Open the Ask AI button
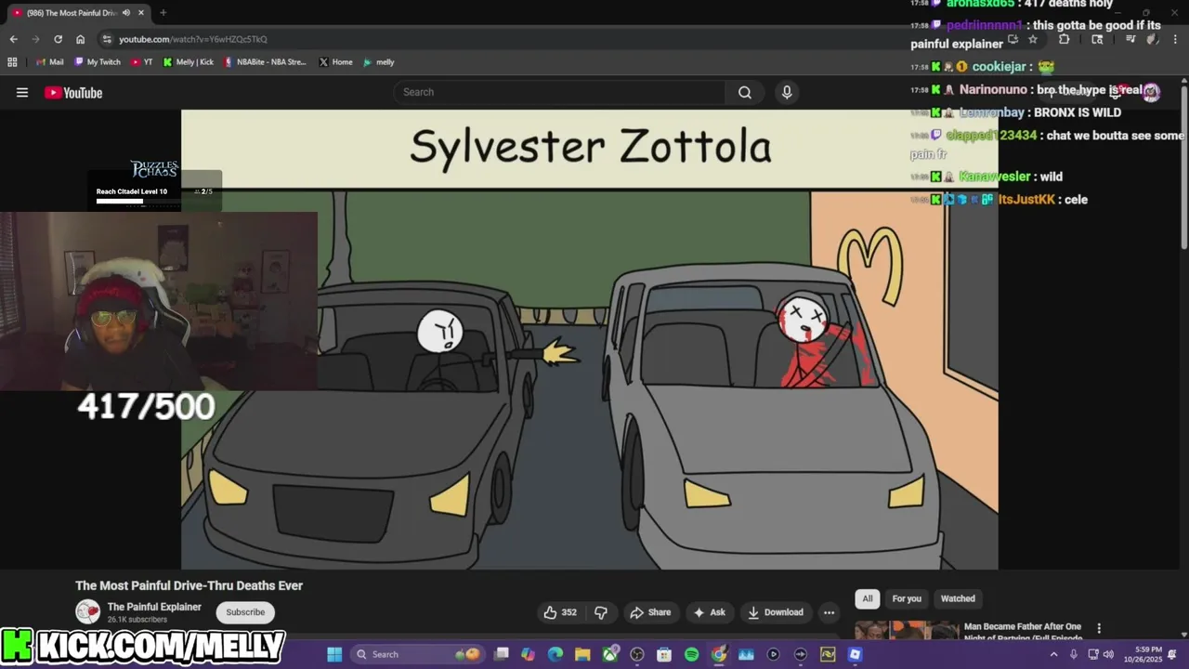The width and height of the screenshot is (1189, 669). [709, 612]
